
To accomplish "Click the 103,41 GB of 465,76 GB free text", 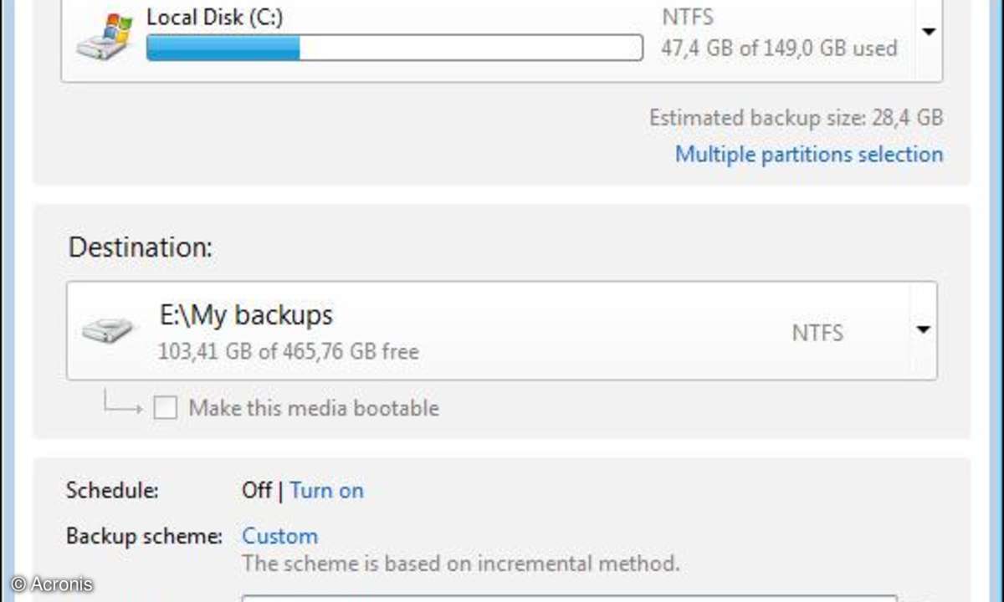I will coord(289,351).
